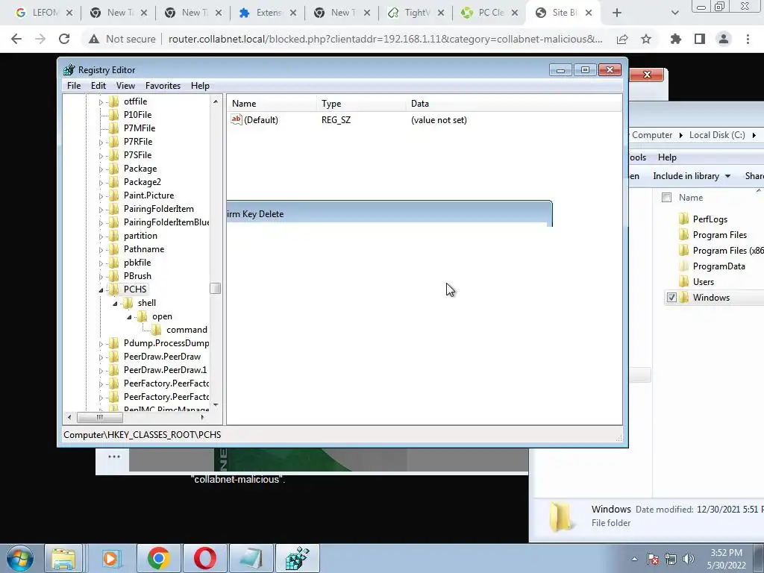Select the P10File key

[x=137, y=114]
